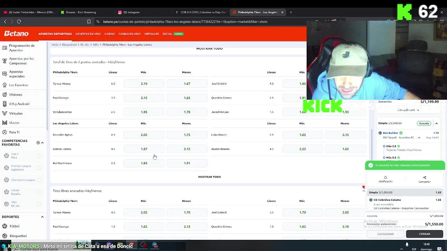Reload the page with the refresh icon
The width and height of the screenshot is (447, 251).
pos(19,22)
